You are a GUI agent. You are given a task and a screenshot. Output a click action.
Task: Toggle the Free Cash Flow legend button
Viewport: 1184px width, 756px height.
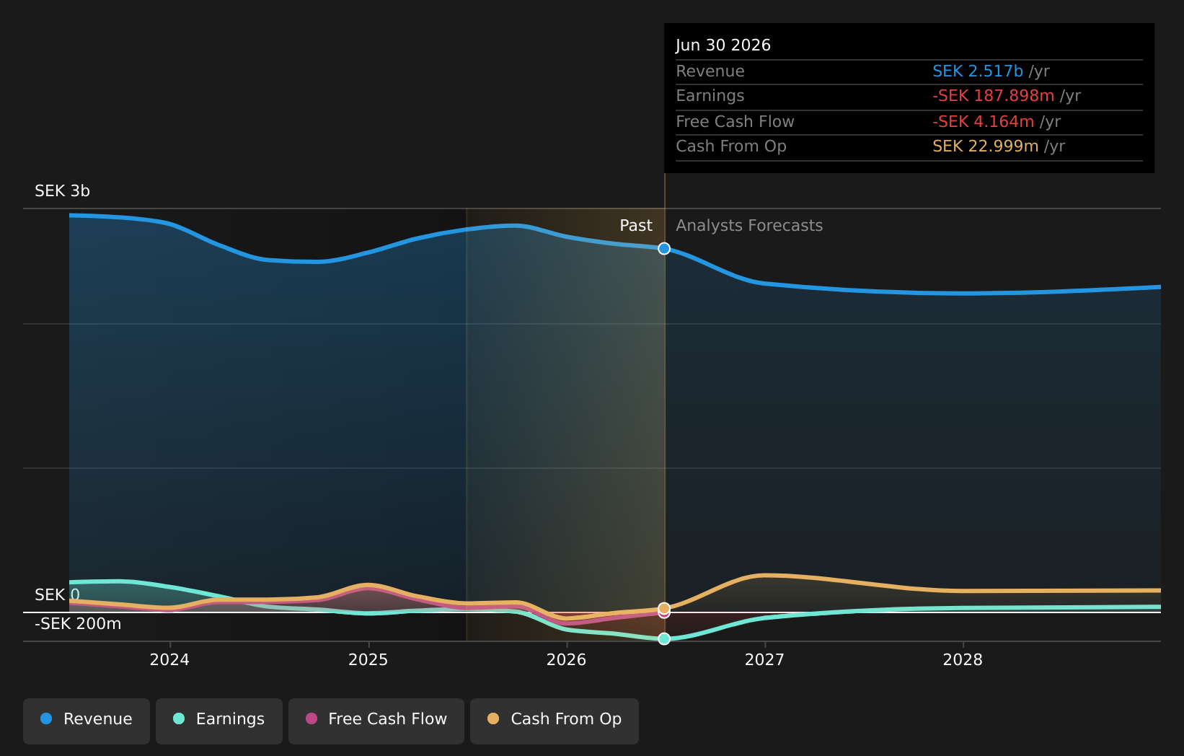click(376, 721)
